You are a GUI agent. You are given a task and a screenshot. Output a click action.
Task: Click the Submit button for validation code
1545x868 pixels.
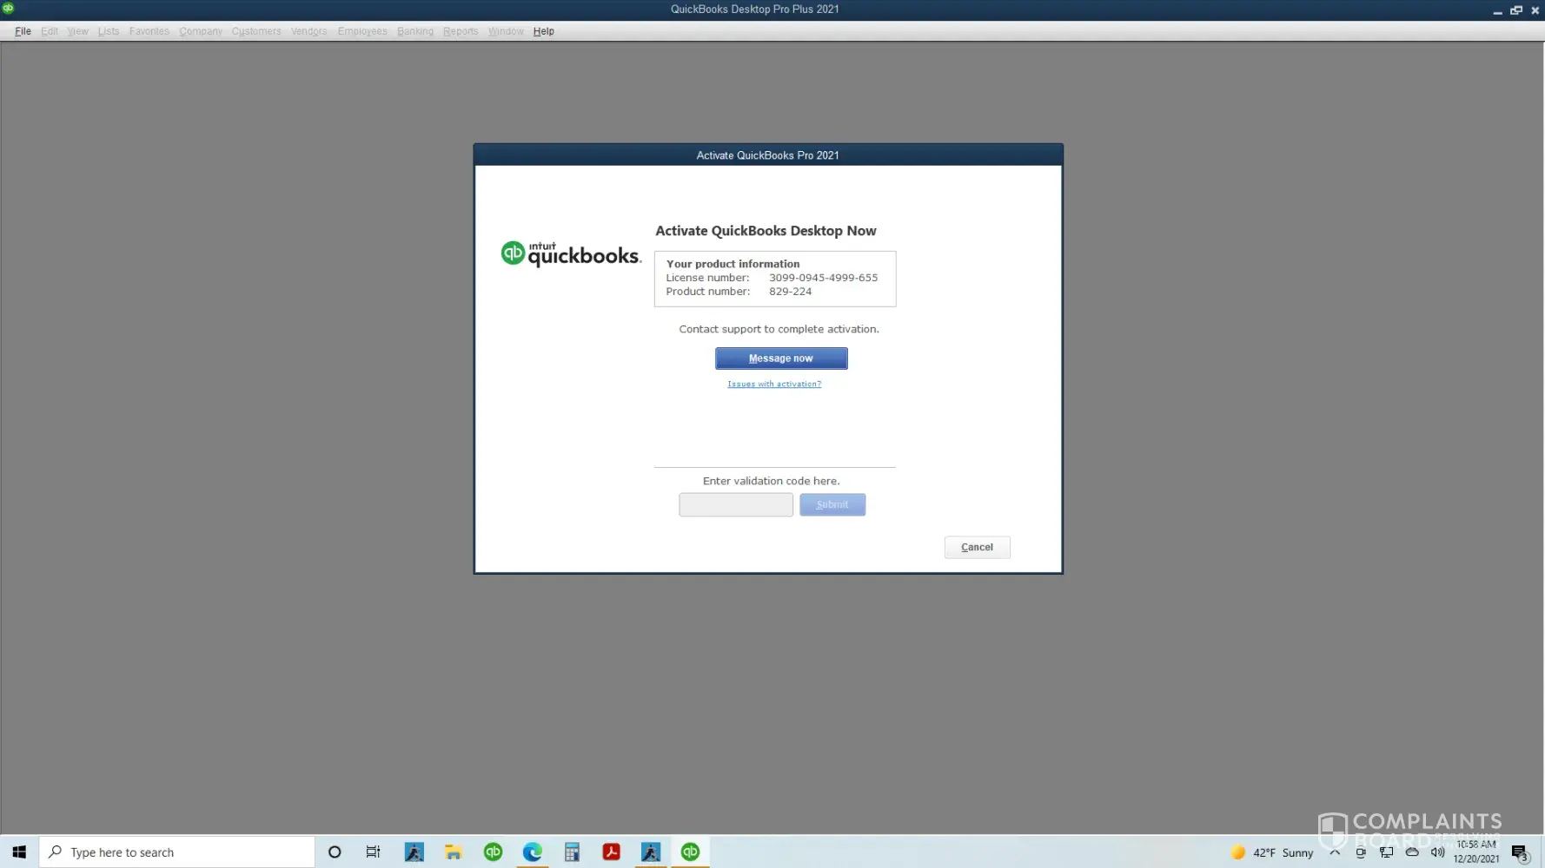(832, 504)
